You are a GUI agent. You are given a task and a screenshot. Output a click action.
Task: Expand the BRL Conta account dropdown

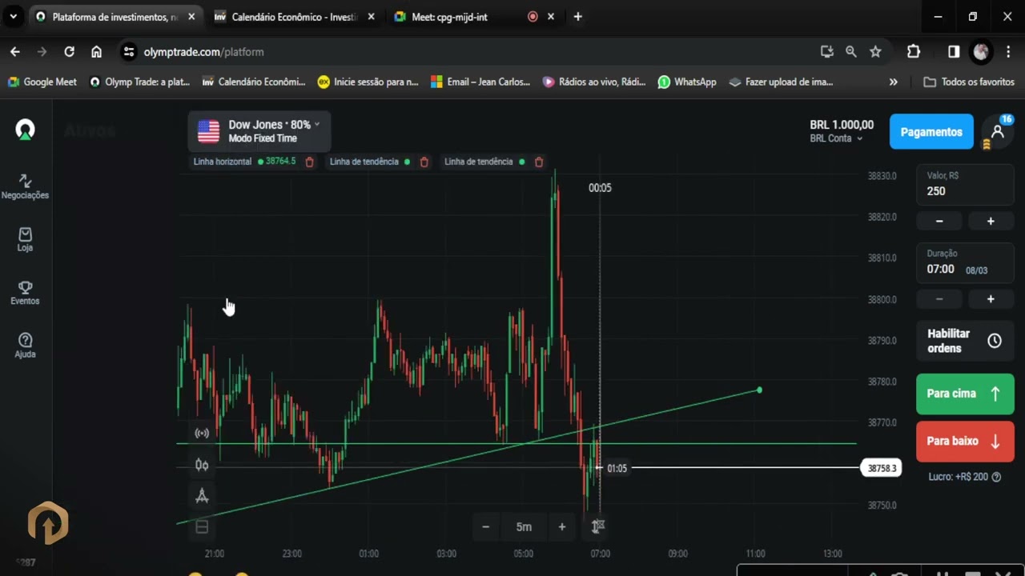pyautogui.click(x=836, y=138)
